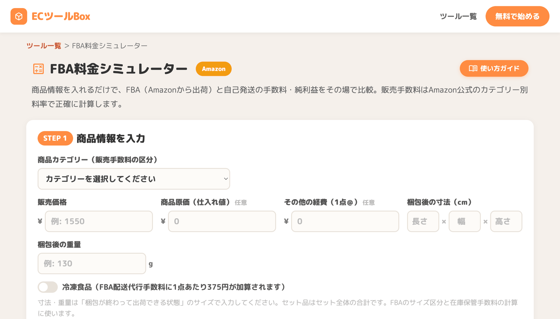The height and width of the screenshot is (319, 560).
Task: Go to ツール一覧 in the breadcrumb
Action: pos(44,46)
